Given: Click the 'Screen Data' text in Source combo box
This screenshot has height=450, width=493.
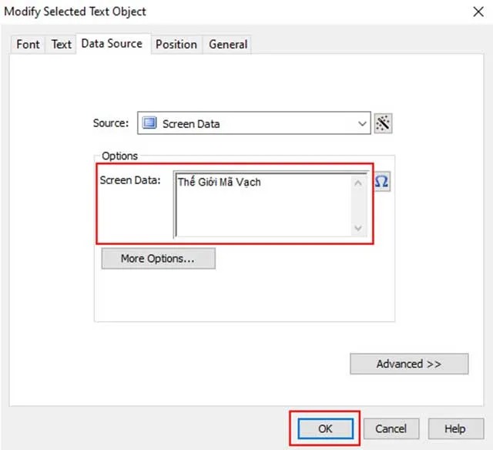Looking at the screenshot, I should click(x=191, y=123).
